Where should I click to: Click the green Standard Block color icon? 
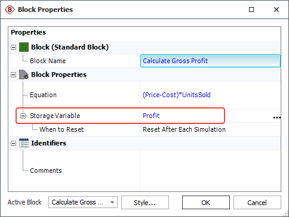click(24, 47)
